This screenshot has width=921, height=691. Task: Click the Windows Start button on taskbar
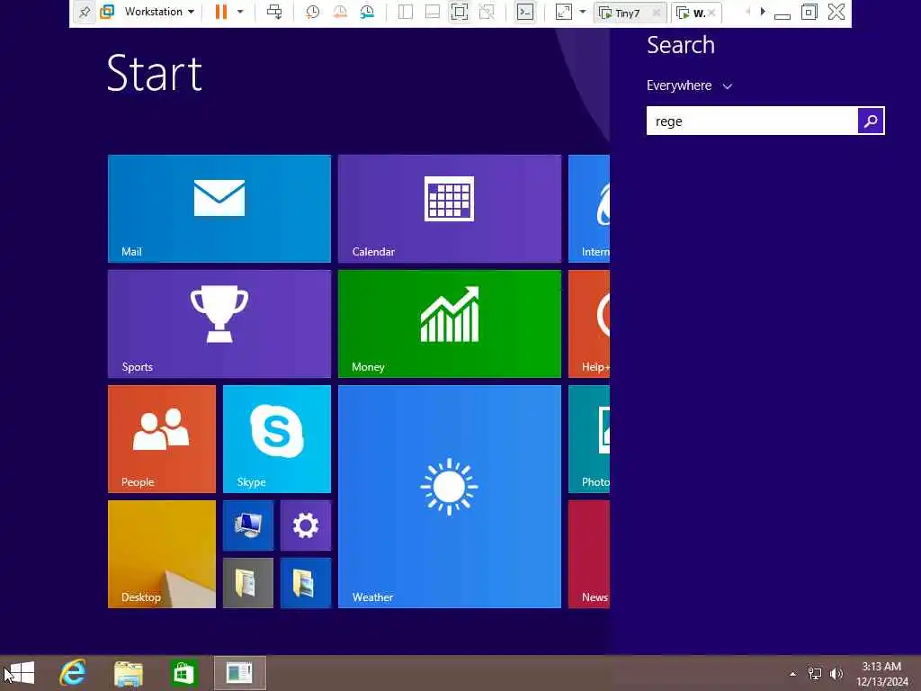(x=20, y=673)
